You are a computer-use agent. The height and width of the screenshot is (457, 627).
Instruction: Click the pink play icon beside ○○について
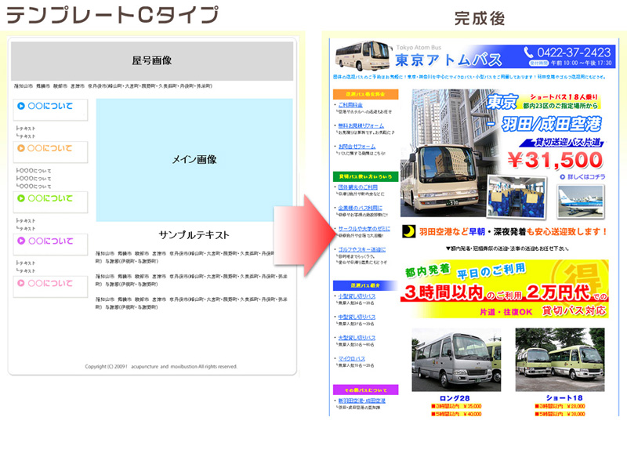[21, 283]
